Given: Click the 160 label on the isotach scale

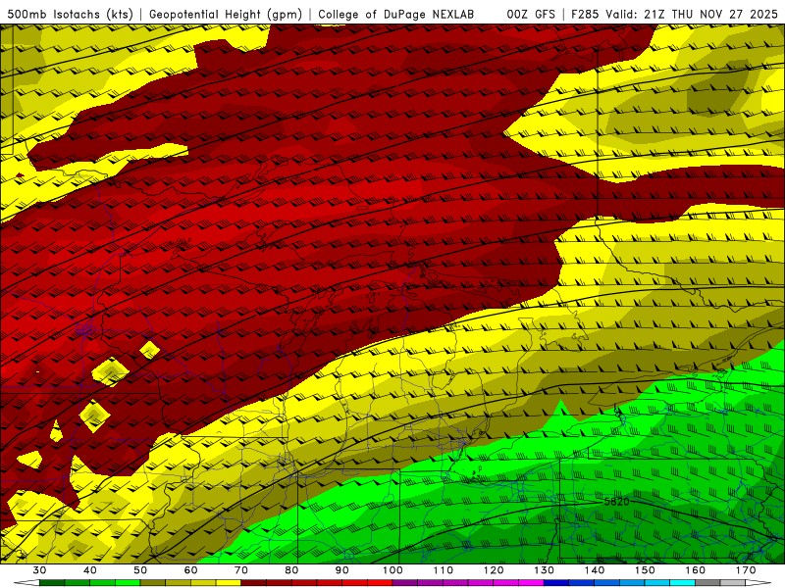Looking at the screenshot, I should (x=696, y=570).
